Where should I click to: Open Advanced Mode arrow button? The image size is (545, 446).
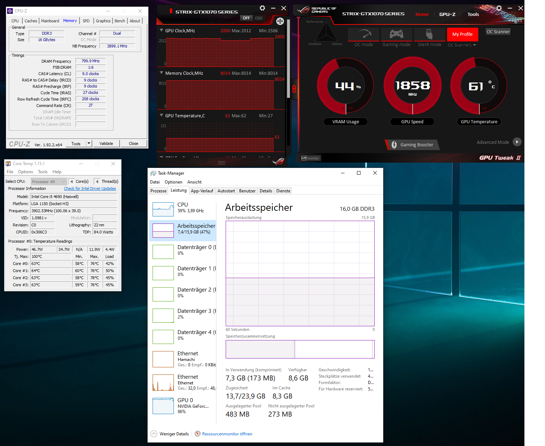tap(517, 142)
